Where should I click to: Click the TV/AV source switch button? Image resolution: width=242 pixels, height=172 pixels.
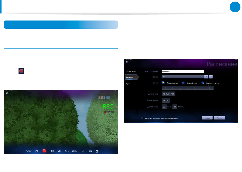28,151
